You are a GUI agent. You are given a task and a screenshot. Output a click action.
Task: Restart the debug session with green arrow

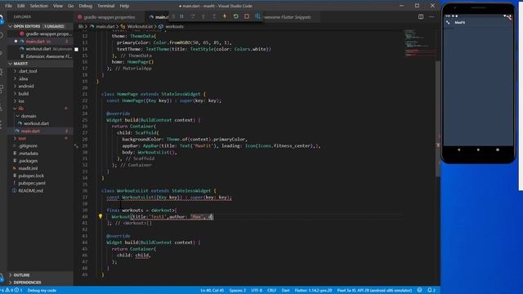(235, 16)
